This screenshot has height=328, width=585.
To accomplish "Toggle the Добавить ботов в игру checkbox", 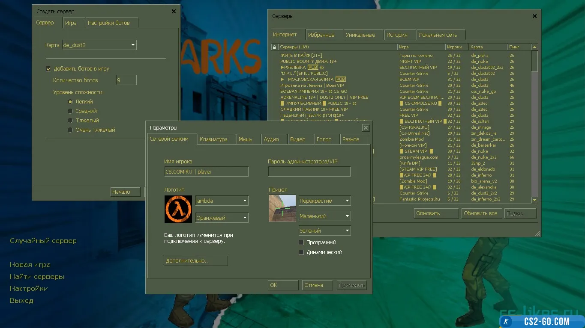I will pos(48,69).
